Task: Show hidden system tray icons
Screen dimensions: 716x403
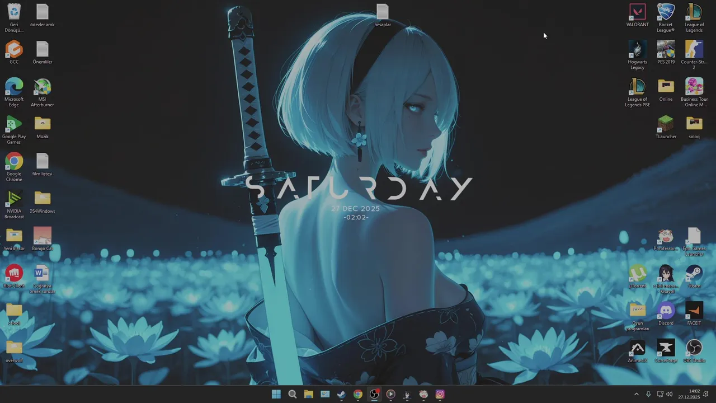Action: pos(636,394)
